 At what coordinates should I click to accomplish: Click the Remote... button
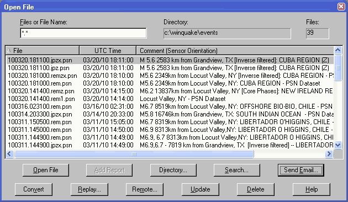click(145, 189)
